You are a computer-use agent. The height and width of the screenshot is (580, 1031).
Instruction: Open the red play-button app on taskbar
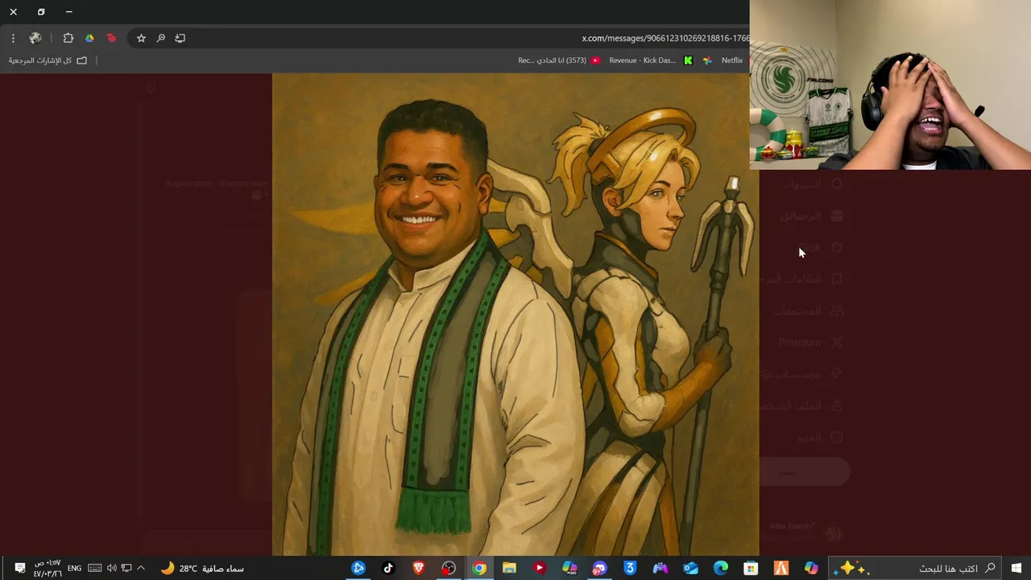(539, 569)
